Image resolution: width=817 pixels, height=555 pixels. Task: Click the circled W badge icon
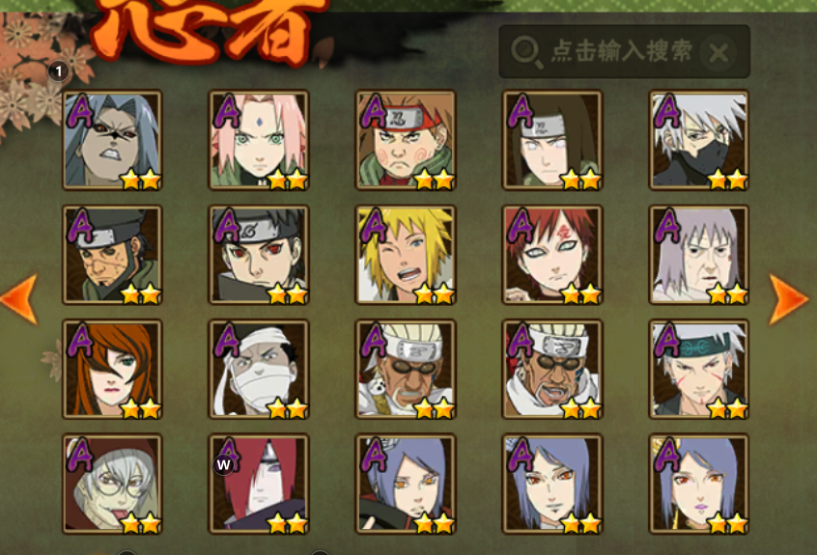coord(223,464)
